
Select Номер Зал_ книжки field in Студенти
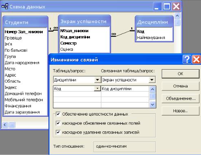24,32
